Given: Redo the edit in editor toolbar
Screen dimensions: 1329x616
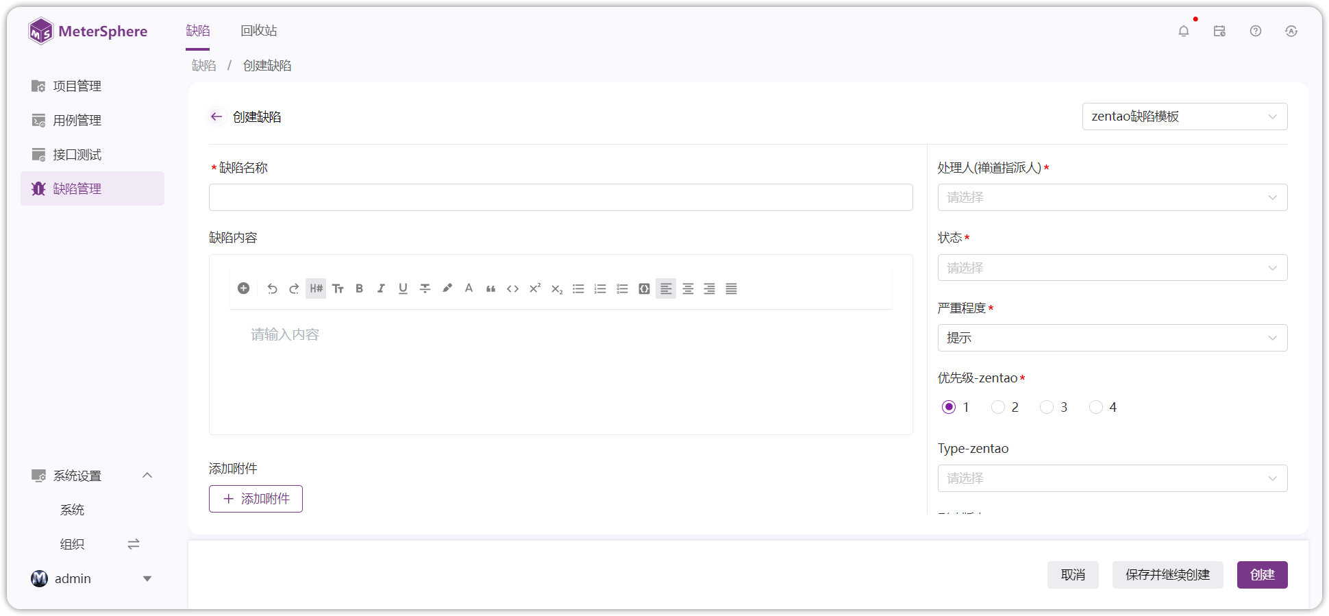Looking at the screenshot, I should tap(294, 288).
